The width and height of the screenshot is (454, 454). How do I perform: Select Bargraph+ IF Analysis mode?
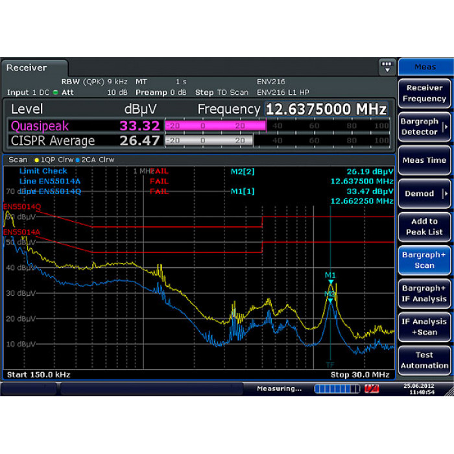424,293
